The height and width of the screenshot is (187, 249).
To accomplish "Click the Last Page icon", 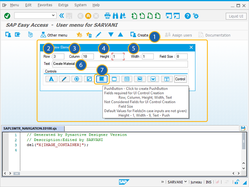I will point(158,16).
